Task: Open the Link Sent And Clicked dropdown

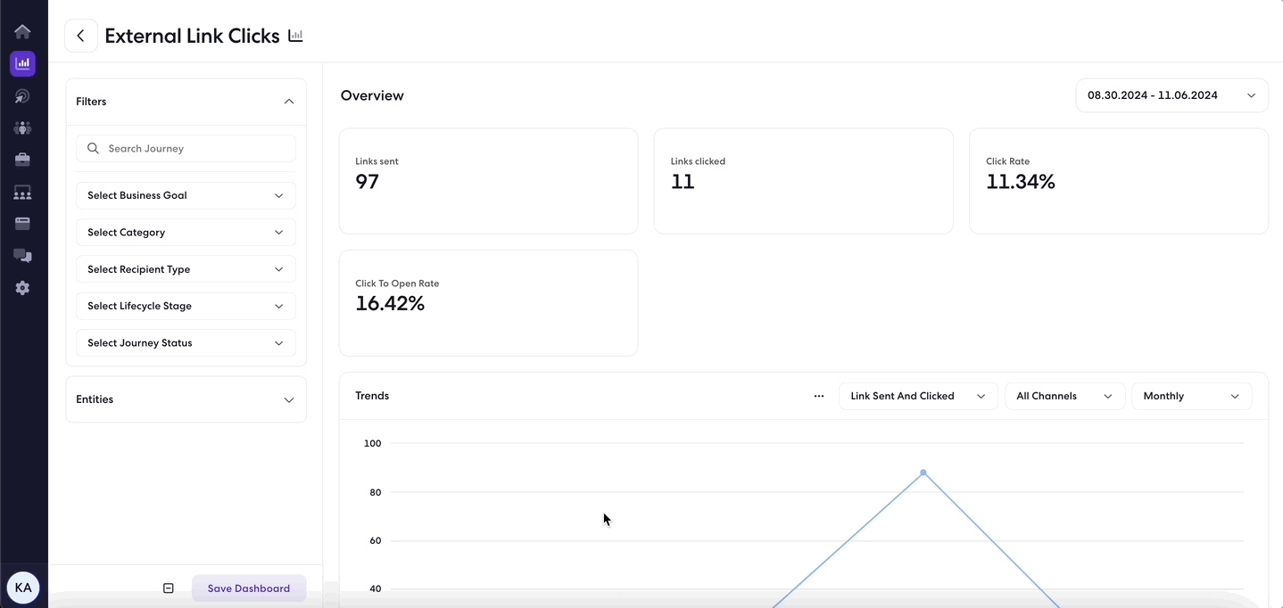Action: [918, 396]
